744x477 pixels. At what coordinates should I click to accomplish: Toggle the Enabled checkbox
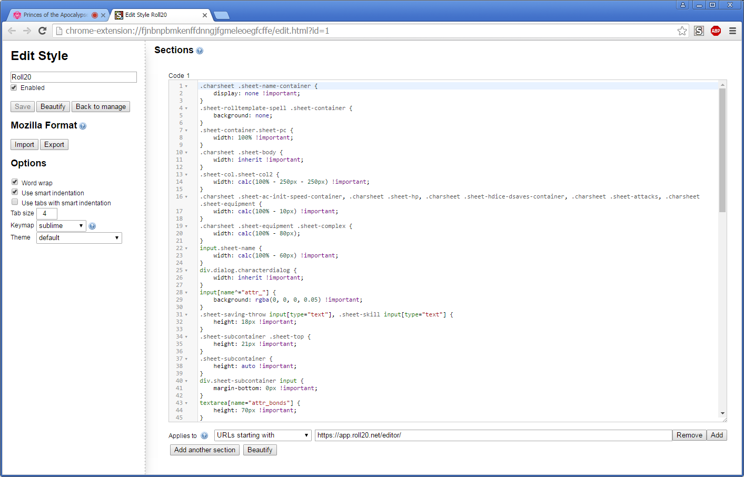tap(14, 87)
